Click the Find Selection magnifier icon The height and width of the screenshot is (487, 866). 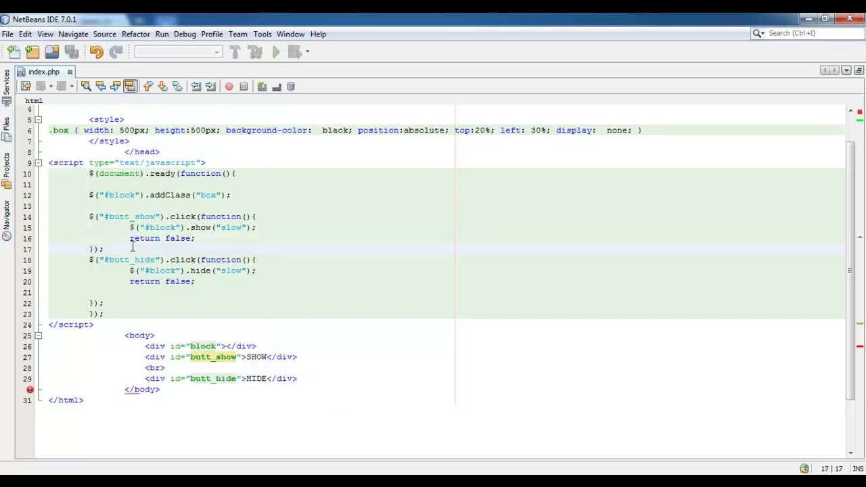[86, 87]
